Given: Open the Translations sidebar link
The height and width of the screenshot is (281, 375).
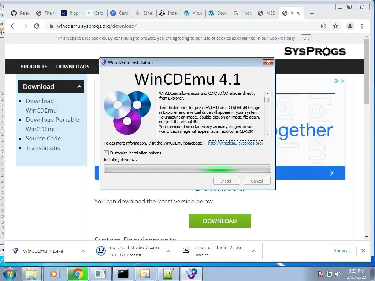Looking at the screenshot, I should click(43, 148).
